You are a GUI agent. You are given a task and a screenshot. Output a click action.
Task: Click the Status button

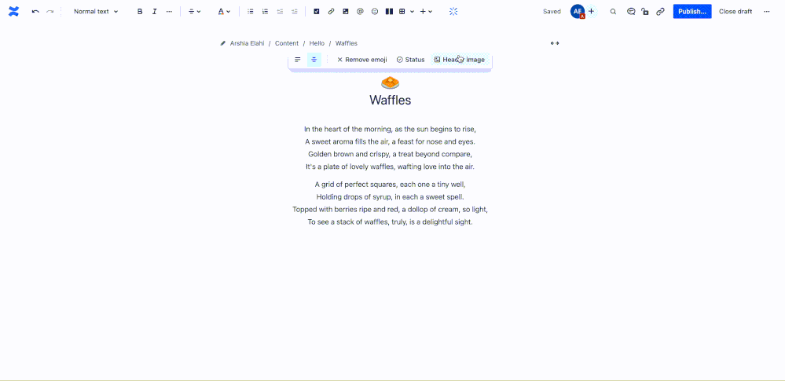(x=410, y=60)
